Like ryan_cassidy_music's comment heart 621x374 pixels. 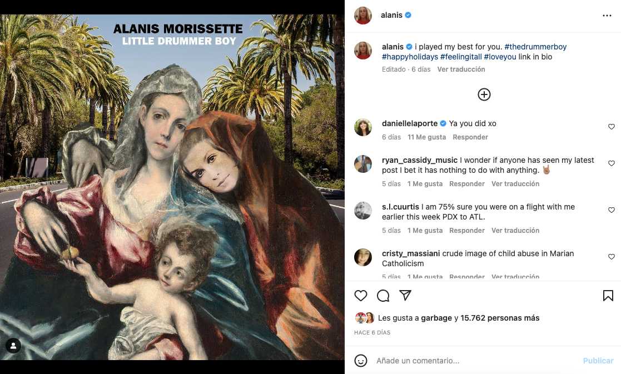(x=612, y=163)
